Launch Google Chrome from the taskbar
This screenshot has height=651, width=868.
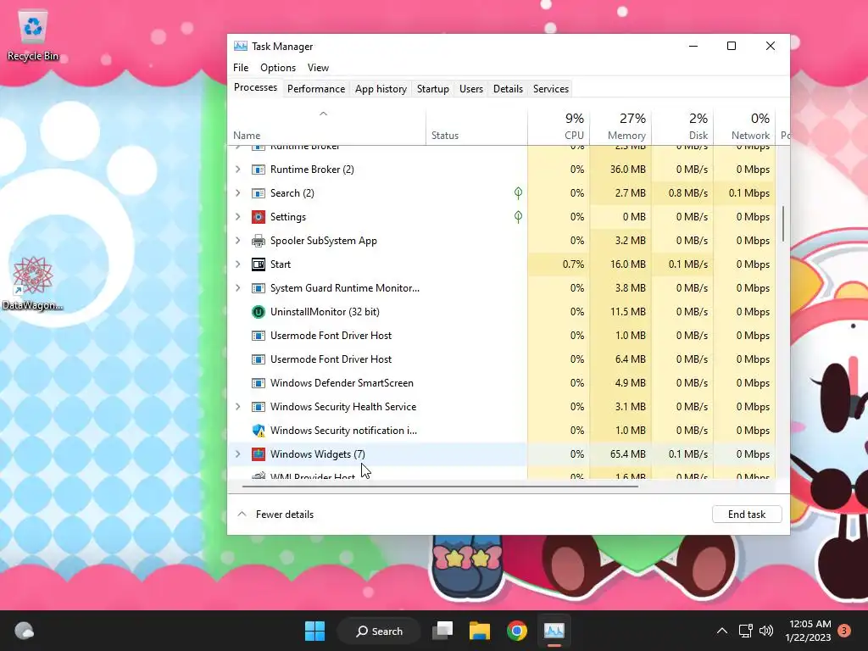pos(516,631)
